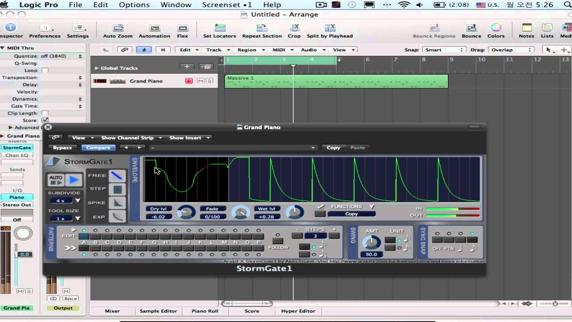The width and height of the screenshot is (572, 322).
Task: Solo the Grand Piano track in Arrange
Action: [x=209, y=81]
